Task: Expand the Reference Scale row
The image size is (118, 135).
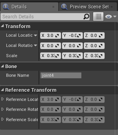Action: (3, 119)
